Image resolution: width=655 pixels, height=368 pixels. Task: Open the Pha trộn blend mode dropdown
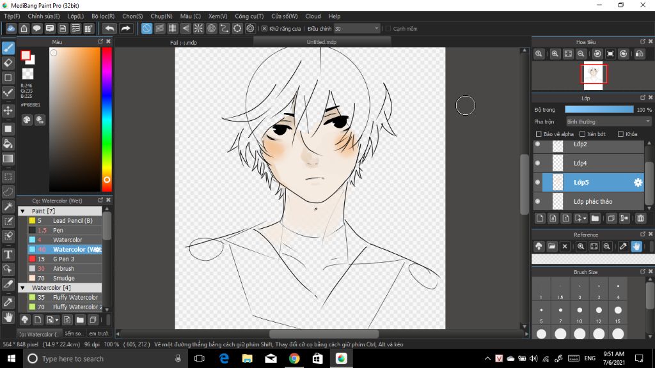pyautogui.click(x=609, y=122)
